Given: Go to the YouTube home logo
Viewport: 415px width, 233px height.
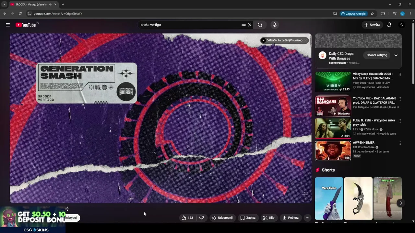Looking at the screenshot, I should pos(26,25).
